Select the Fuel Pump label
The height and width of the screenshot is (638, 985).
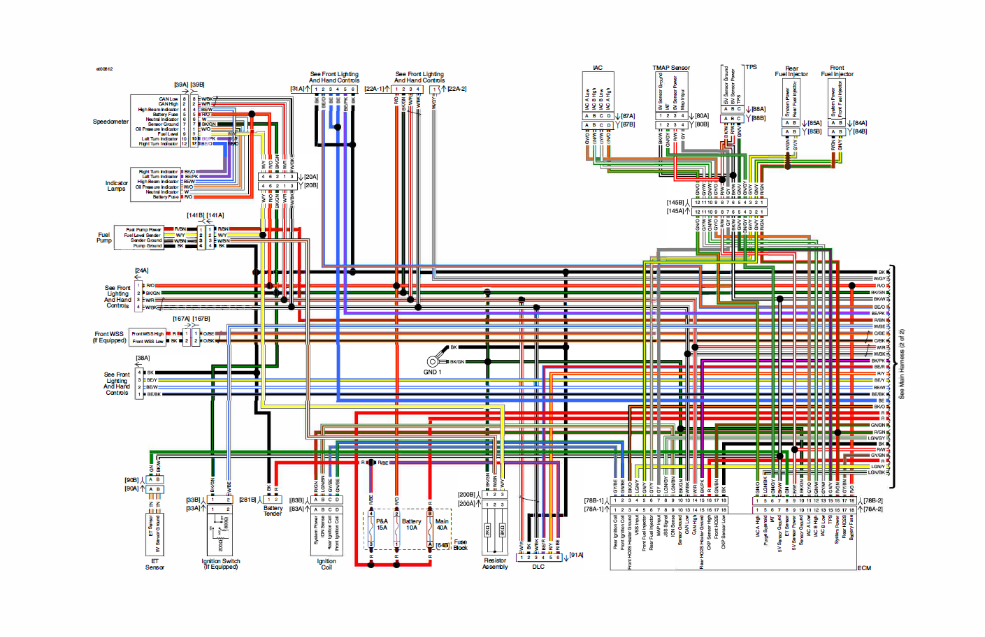point(103,238)
